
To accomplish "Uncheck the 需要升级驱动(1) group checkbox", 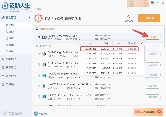I will (x=37, y=29).
